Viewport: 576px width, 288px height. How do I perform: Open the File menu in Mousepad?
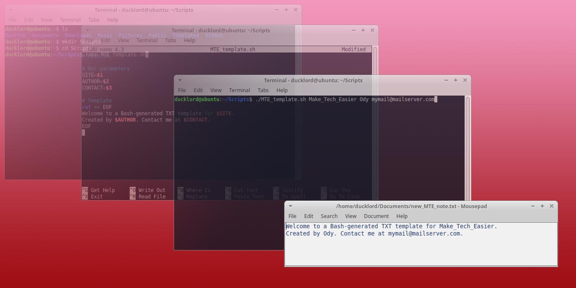pyautogui.click(x=292, y=216)
